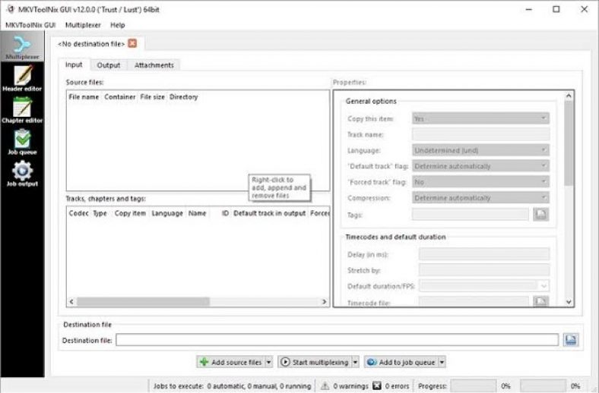Click the File name column header

[84, 97]
